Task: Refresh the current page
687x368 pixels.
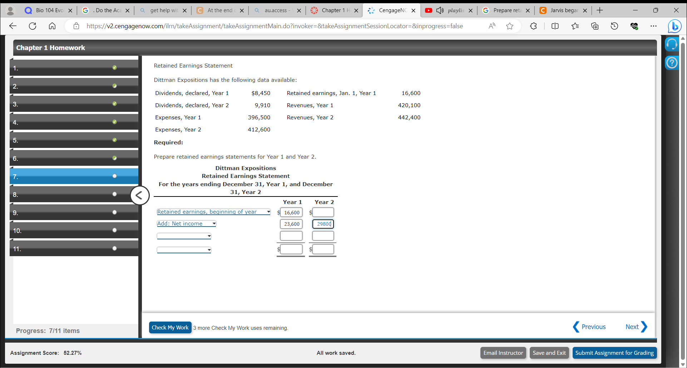Action: (x=33, y=26)
